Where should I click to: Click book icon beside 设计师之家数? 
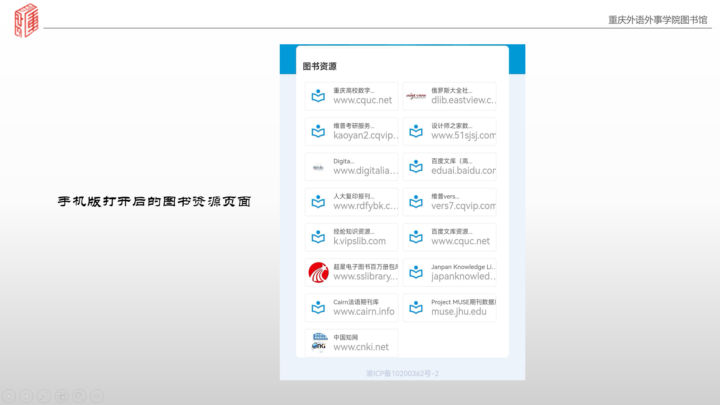(416, 131)
